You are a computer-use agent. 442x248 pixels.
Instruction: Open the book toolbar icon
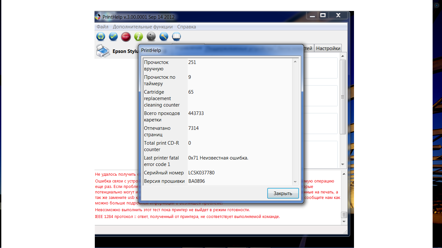(176, 37)
